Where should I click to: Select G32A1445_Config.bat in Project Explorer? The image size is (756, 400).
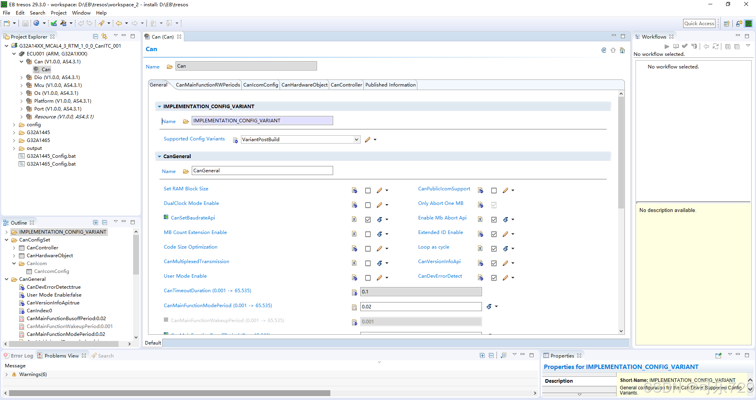51,156
